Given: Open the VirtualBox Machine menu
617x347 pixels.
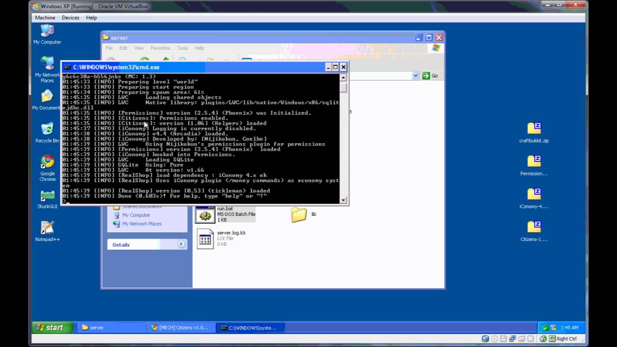Looking at the screenshot, I should (45, 17).
